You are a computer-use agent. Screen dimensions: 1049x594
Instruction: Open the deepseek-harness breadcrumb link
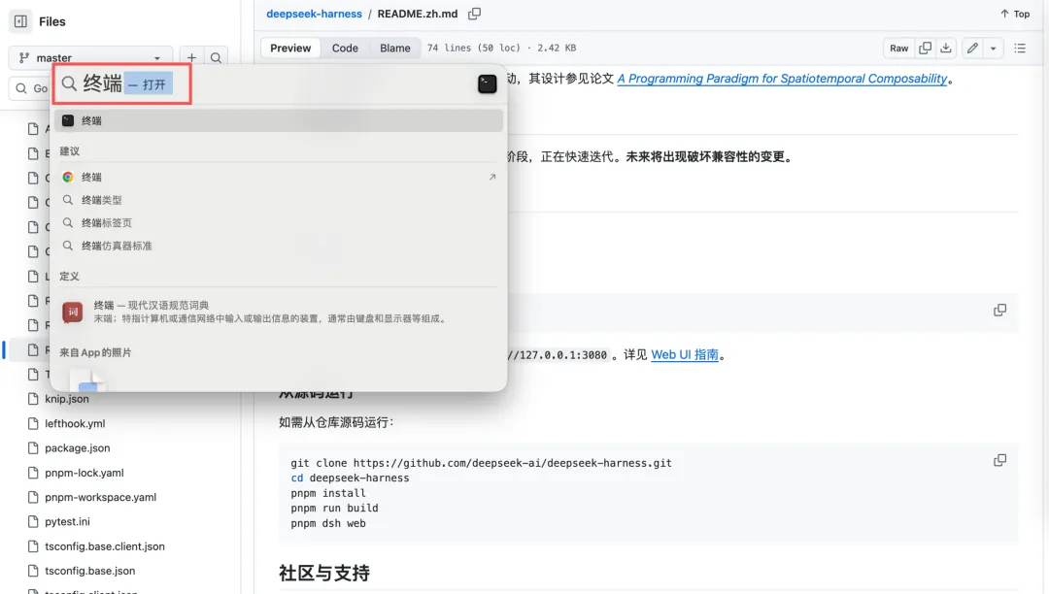(x=314, y=14)
